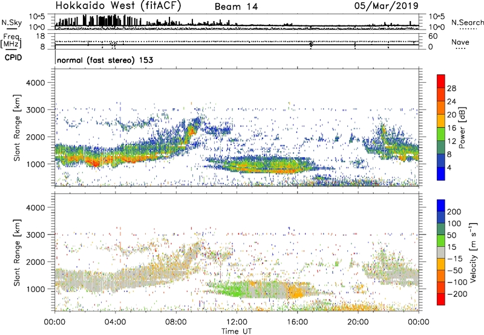This screenshot has height=335, width=484.
Task: Click the "16" tick on the power colorbar
Action: point(451,128)
